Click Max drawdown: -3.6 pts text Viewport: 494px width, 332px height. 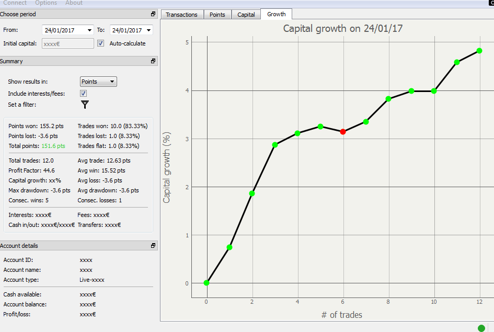(39, 190)
